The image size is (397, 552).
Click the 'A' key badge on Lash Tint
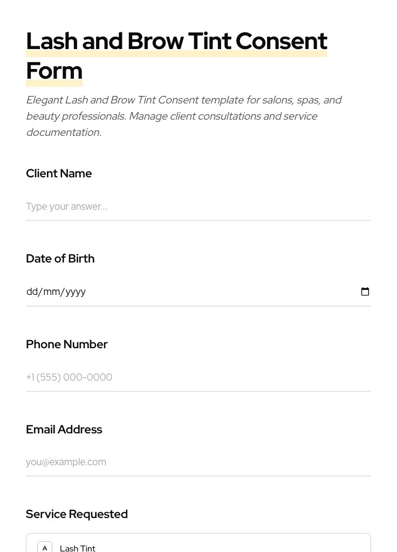45,548
